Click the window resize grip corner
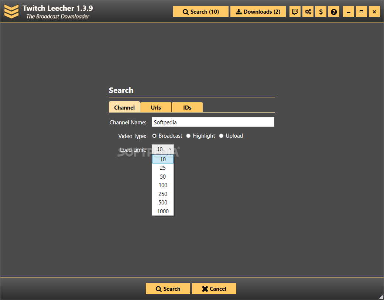 tap(381, 297)
